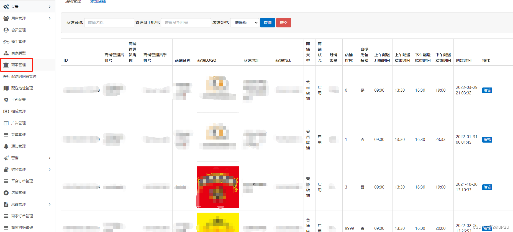This screenshot has width=513, height=232.
Task: Click the 广告管理 columns icon
Action: point(6,123)
